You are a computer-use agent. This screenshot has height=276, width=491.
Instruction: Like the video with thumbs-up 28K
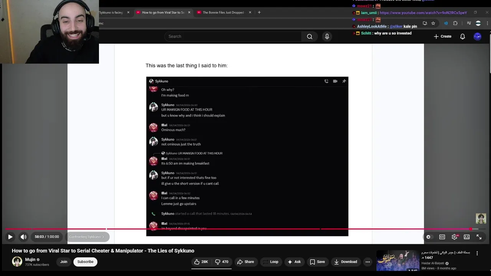[201, 262]
